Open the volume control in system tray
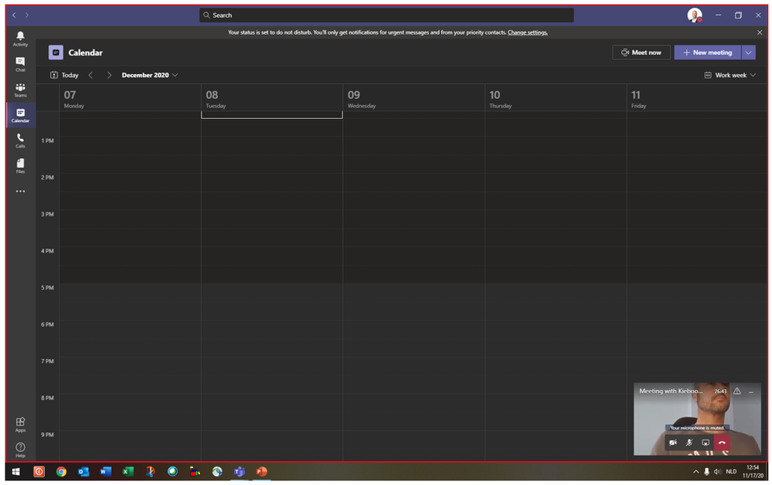 [x=717, y=472]
